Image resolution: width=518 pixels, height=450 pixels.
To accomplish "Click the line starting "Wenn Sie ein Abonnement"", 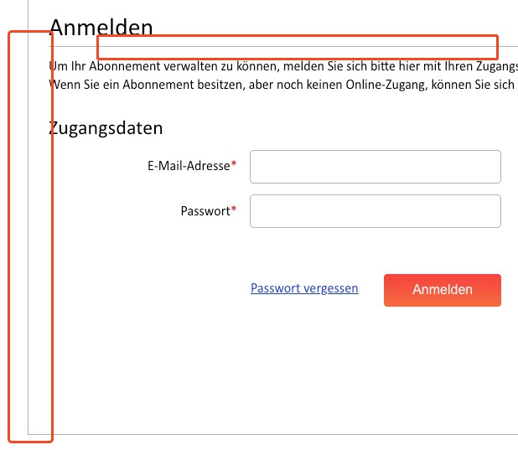I will click(277, 85).
